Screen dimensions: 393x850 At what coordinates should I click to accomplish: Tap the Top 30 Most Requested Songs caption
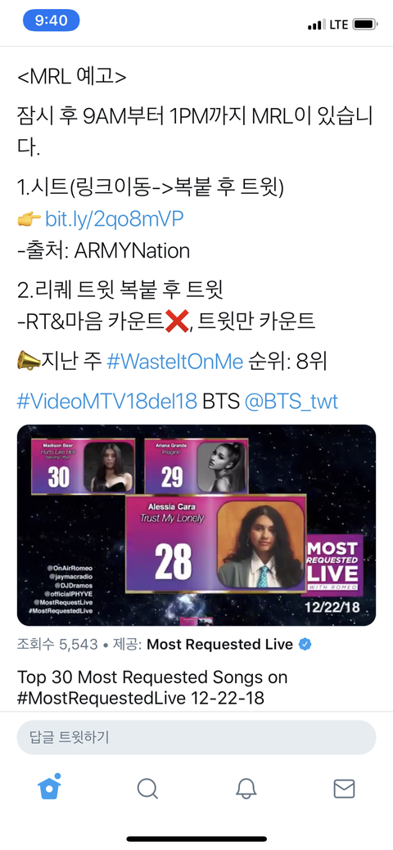[x=152, y=687]
